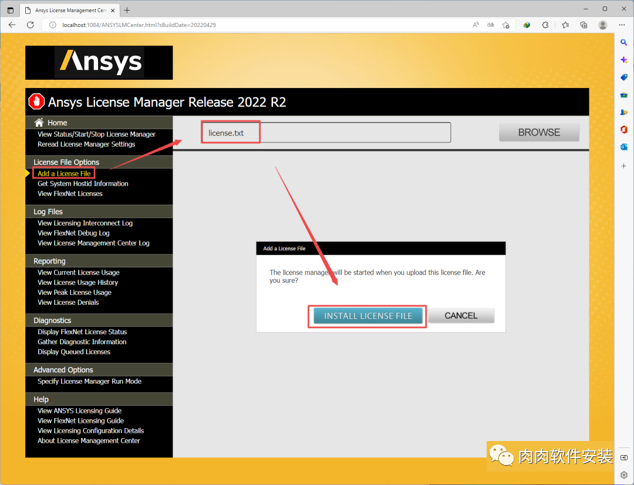Add this page to favorites star icon

point(506,25)
